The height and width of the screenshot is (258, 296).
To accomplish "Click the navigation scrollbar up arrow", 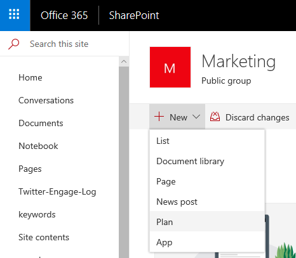I will [124, 61].
